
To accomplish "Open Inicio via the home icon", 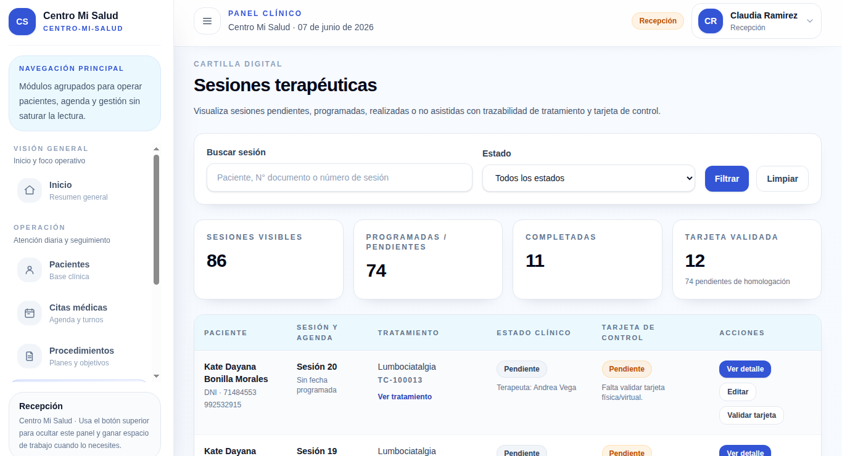I will tap(30, 190).
